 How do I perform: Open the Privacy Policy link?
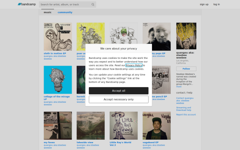tap(134, 65)
